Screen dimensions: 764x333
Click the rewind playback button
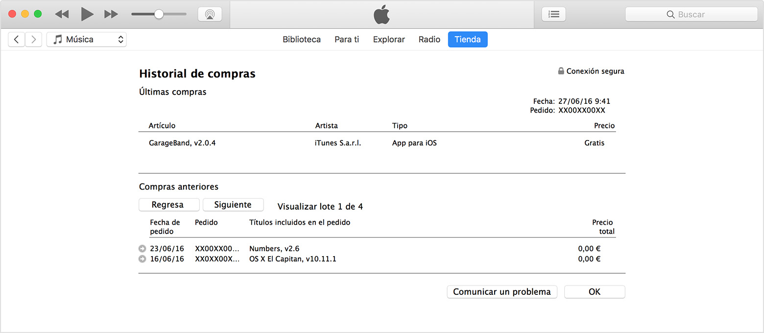(62, 14)
